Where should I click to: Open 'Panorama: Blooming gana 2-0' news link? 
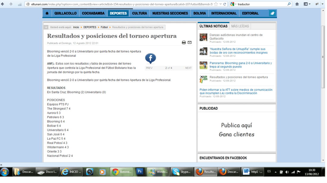click(x=241, y=65)
